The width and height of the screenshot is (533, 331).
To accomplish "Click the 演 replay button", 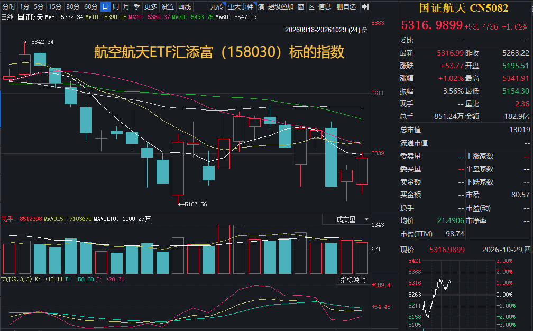I will (x=261, y=7).
